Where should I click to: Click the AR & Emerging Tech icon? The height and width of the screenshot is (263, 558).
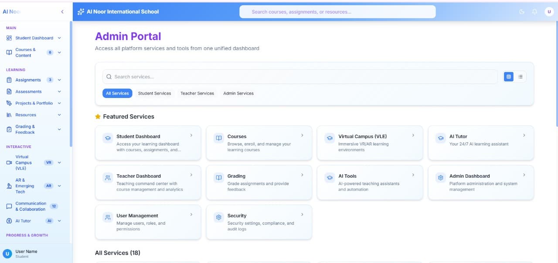[x=9, y=186]
